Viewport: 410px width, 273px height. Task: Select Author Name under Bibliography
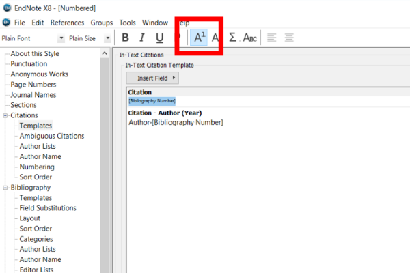(40, 259)
